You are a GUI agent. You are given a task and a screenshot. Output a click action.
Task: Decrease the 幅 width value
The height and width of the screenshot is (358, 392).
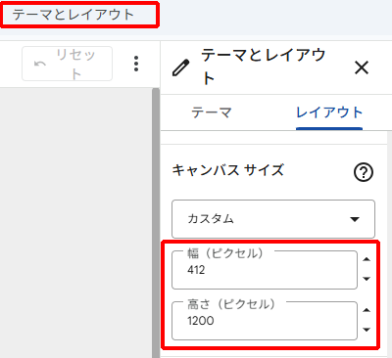click(x=367, y=279)
